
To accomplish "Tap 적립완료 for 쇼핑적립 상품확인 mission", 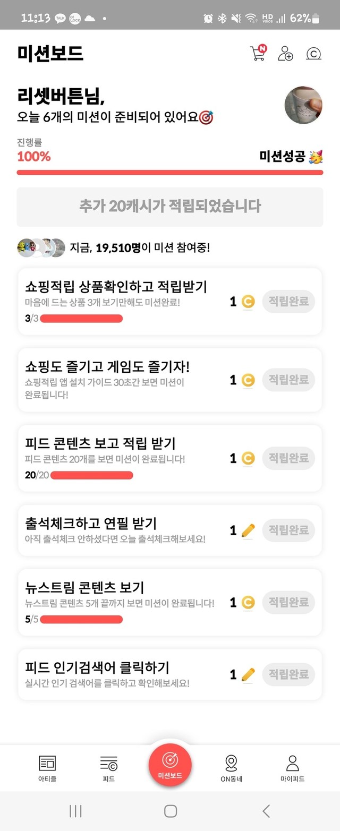I will (x=288, y=302).
